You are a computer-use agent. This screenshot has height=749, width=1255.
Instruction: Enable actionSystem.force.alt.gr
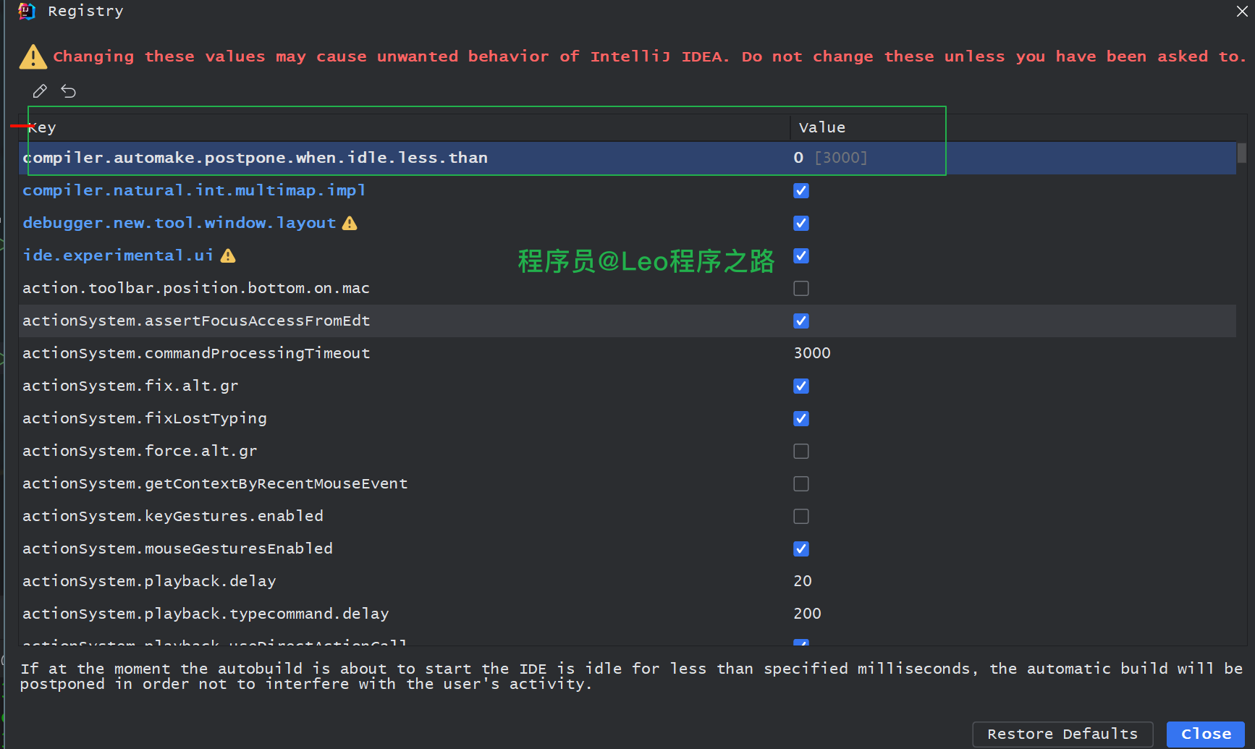(x=801, y=451)
